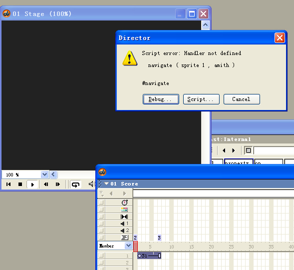Click the Script channel icon
This screenshot has width=294, height=270.
(x=124, y=237)
